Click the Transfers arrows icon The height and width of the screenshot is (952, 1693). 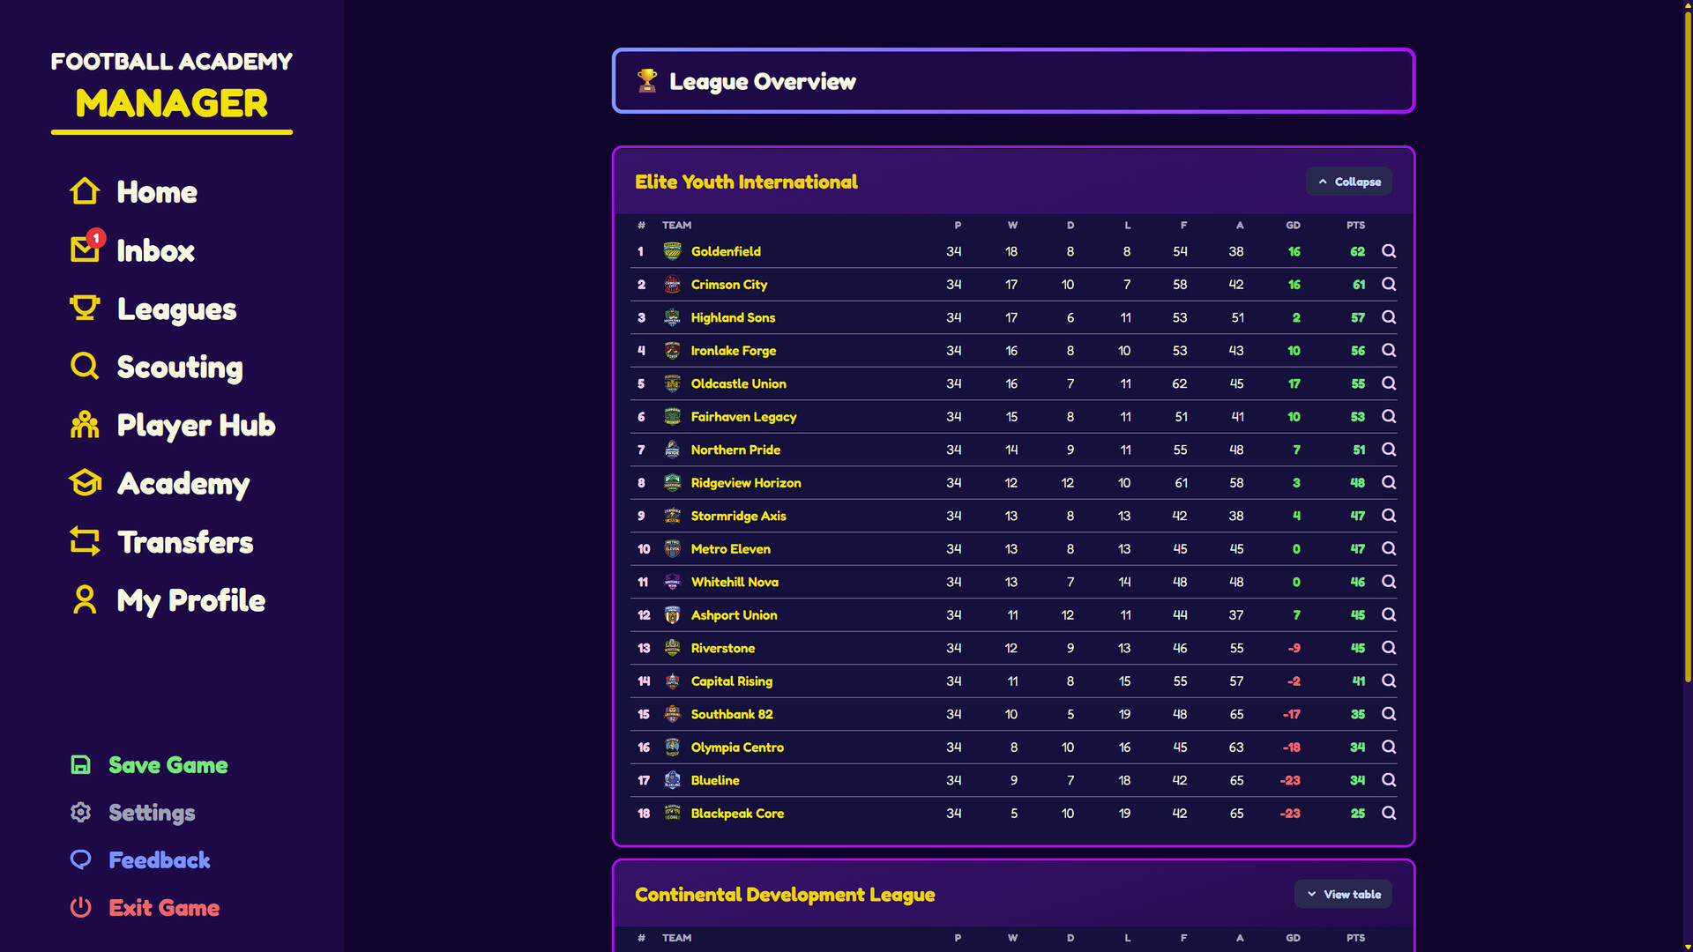[85, 541]
